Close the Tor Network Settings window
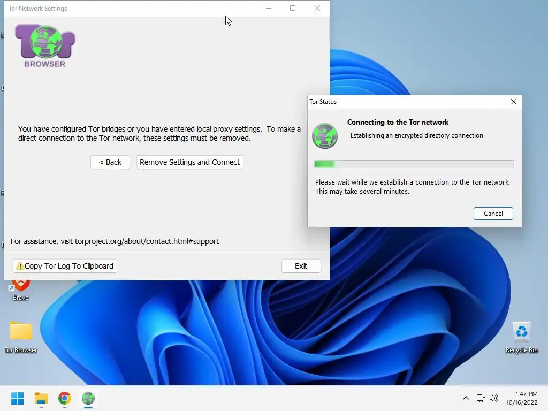The image size is (548, 411). (x=317, y=8)
